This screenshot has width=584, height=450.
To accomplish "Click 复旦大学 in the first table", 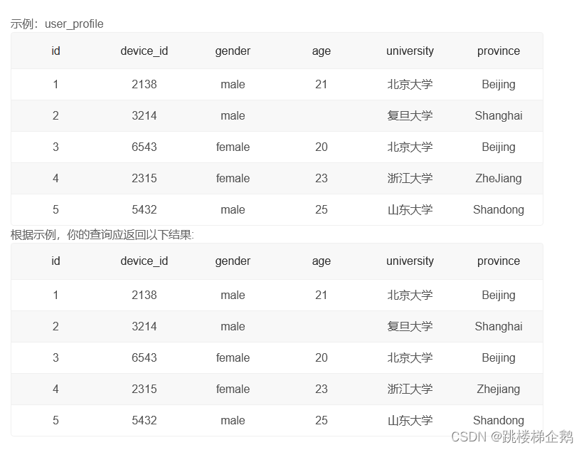I will click(x=410, y=115).
